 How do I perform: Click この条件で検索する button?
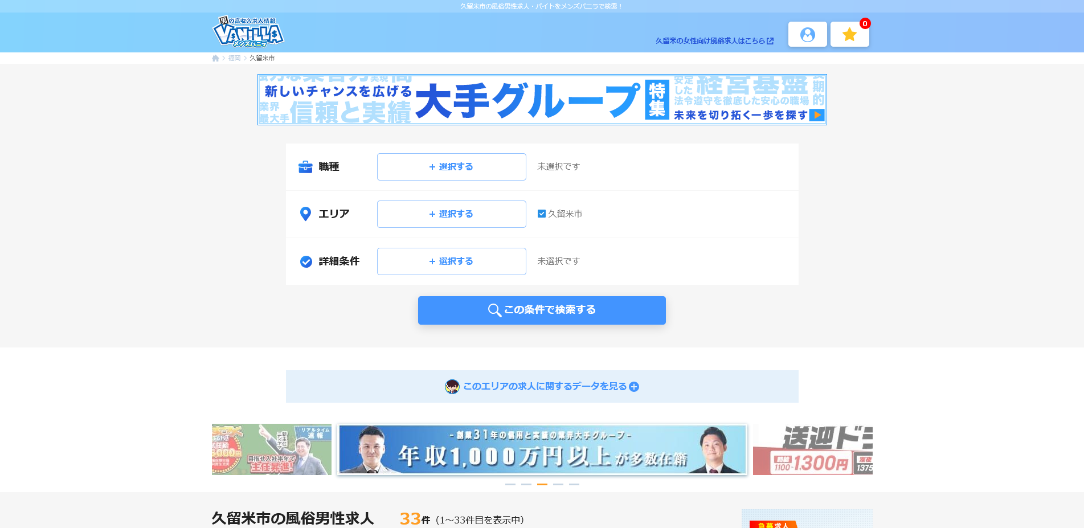point(542,310)
